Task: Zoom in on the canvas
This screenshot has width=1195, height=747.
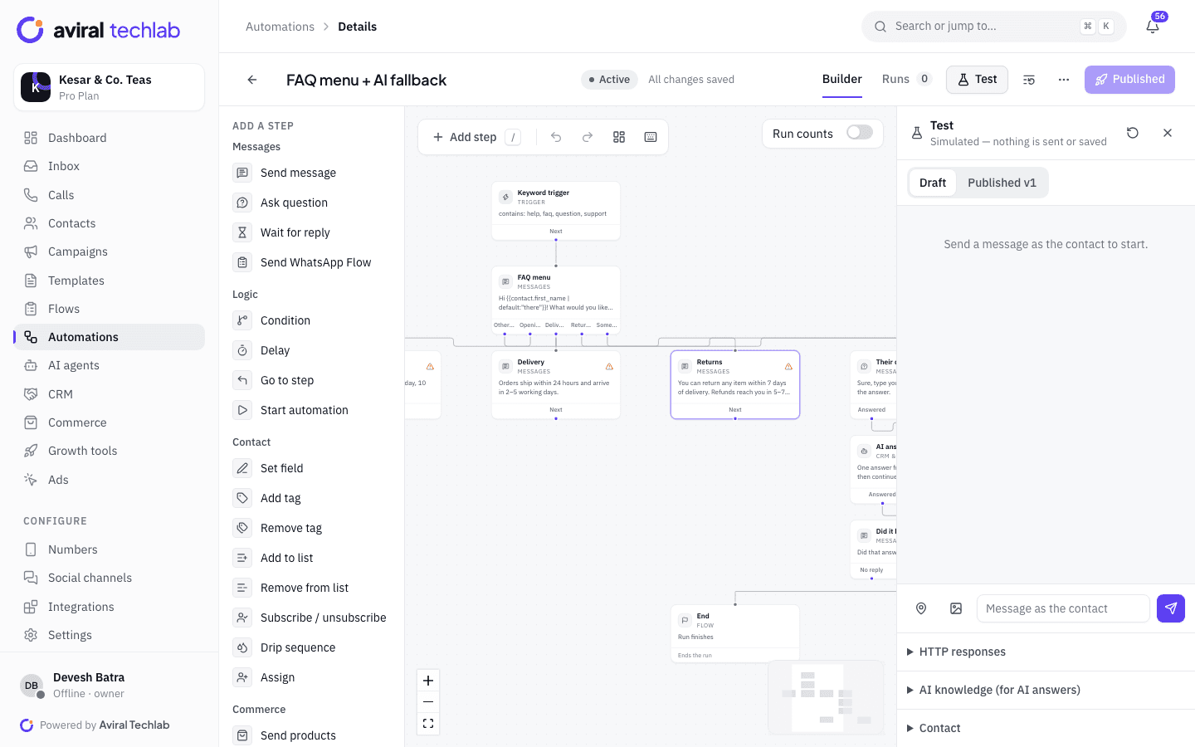Action: (x=428, y=681)
